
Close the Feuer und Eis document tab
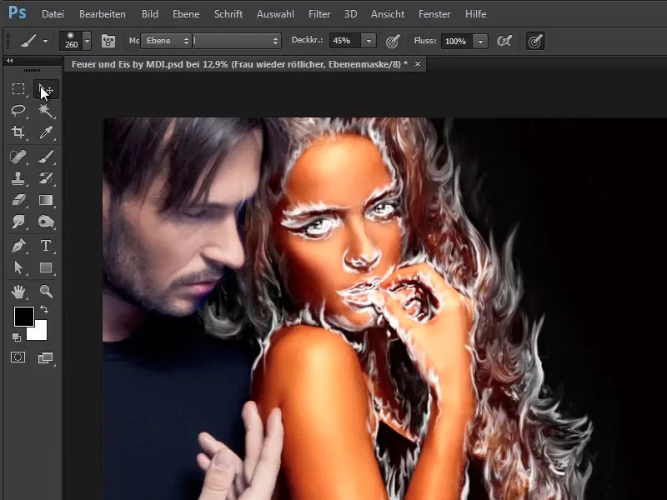(x=418, y=64)
